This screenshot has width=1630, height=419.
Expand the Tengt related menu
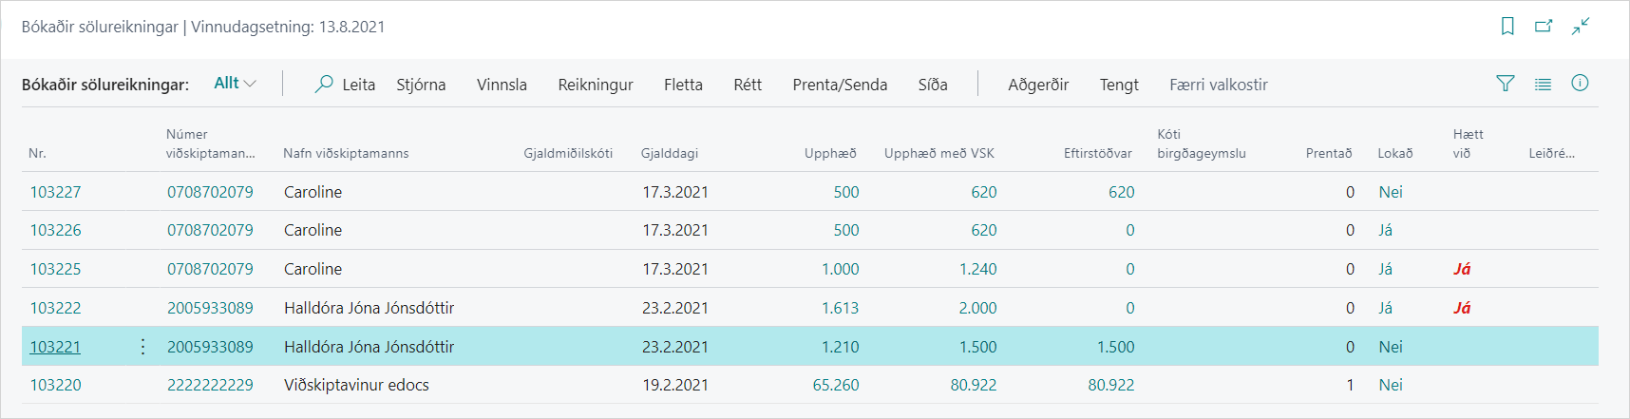(1119, 85)
